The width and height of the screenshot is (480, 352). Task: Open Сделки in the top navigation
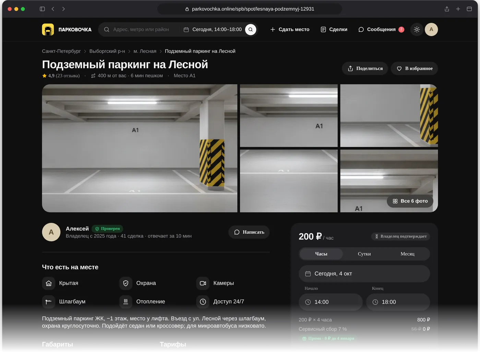point(334,29)
